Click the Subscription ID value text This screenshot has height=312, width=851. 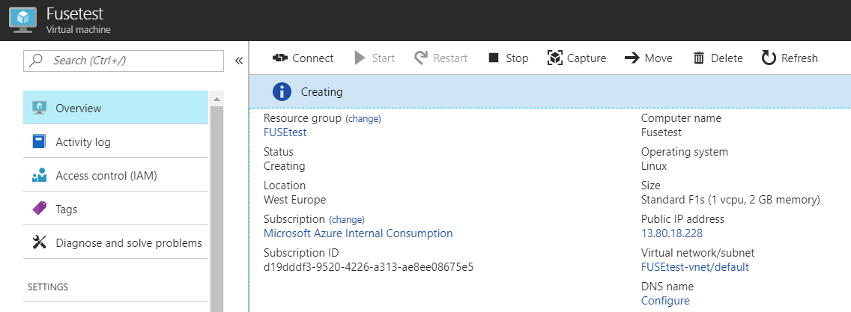pyautogui.click(x=369, y=267)
